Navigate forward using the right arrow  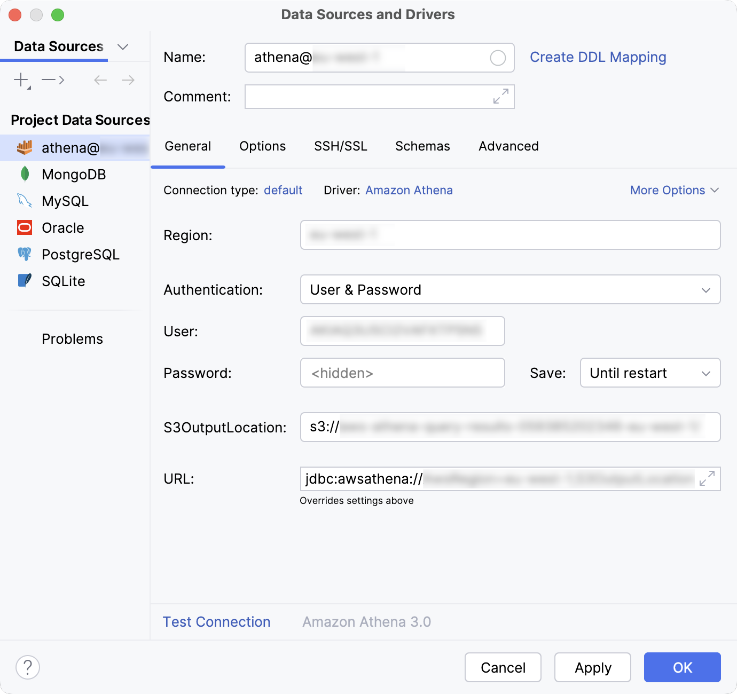[x=127, y=80]
